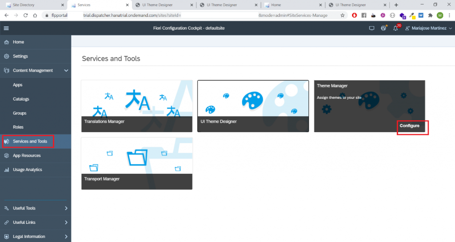Open Usage Analytics page
This screenshot has height=242, width=455.
point(36,170)
